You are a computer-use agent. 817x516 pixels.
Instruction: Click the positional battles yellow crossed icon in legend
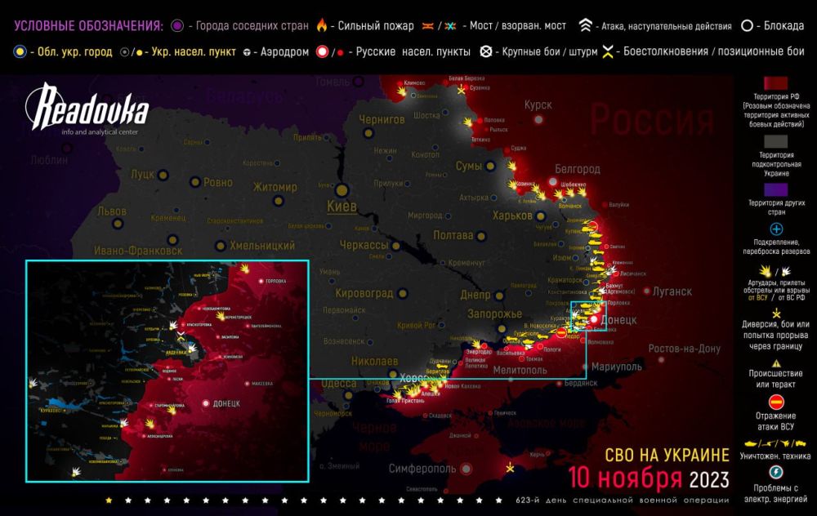tap(608, 53)
